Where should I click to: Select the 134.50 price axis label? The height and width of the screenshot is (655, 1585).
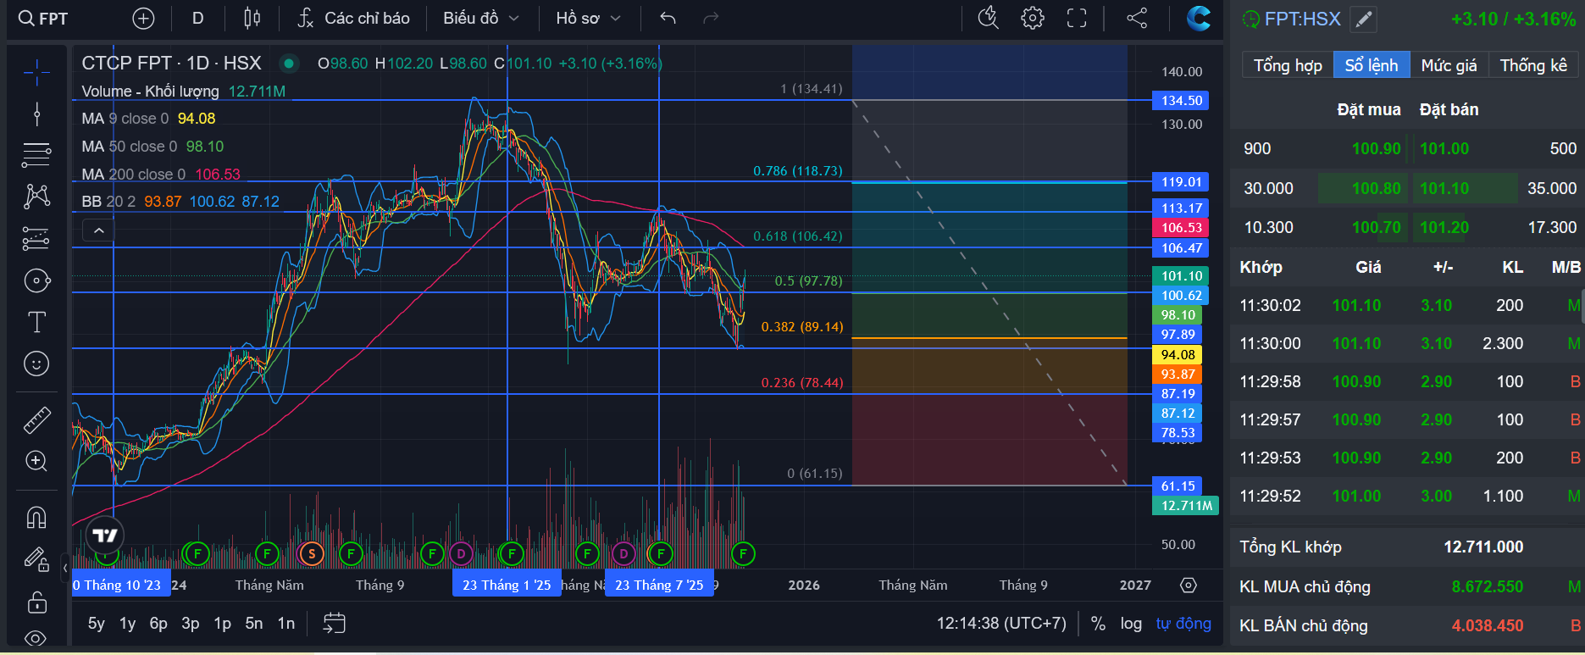(x=1181, y=101)
